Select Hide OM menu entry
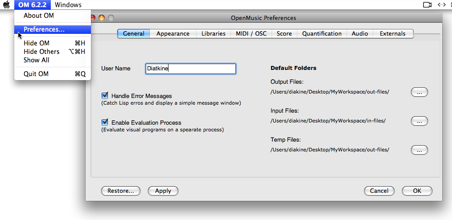This screenshot has width=452, height=220. 53,43
